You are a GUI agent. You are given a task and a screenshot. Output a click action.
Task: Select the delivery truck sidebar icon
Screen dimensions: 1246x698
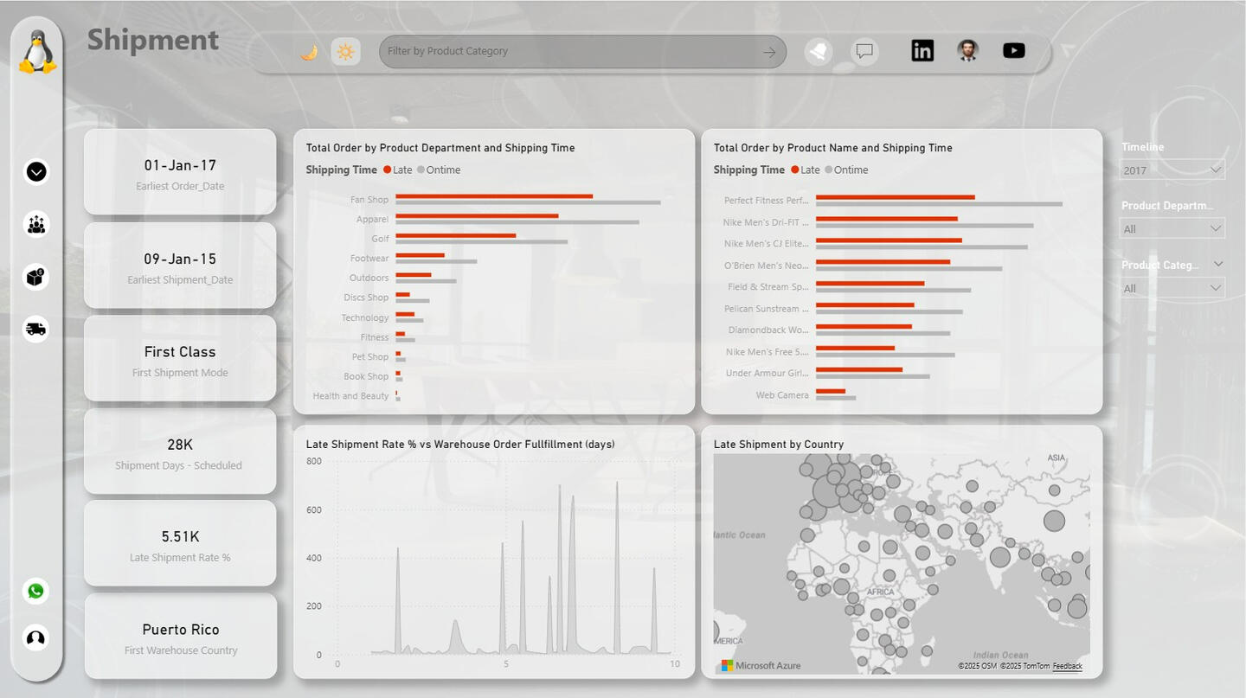(35, 329)
